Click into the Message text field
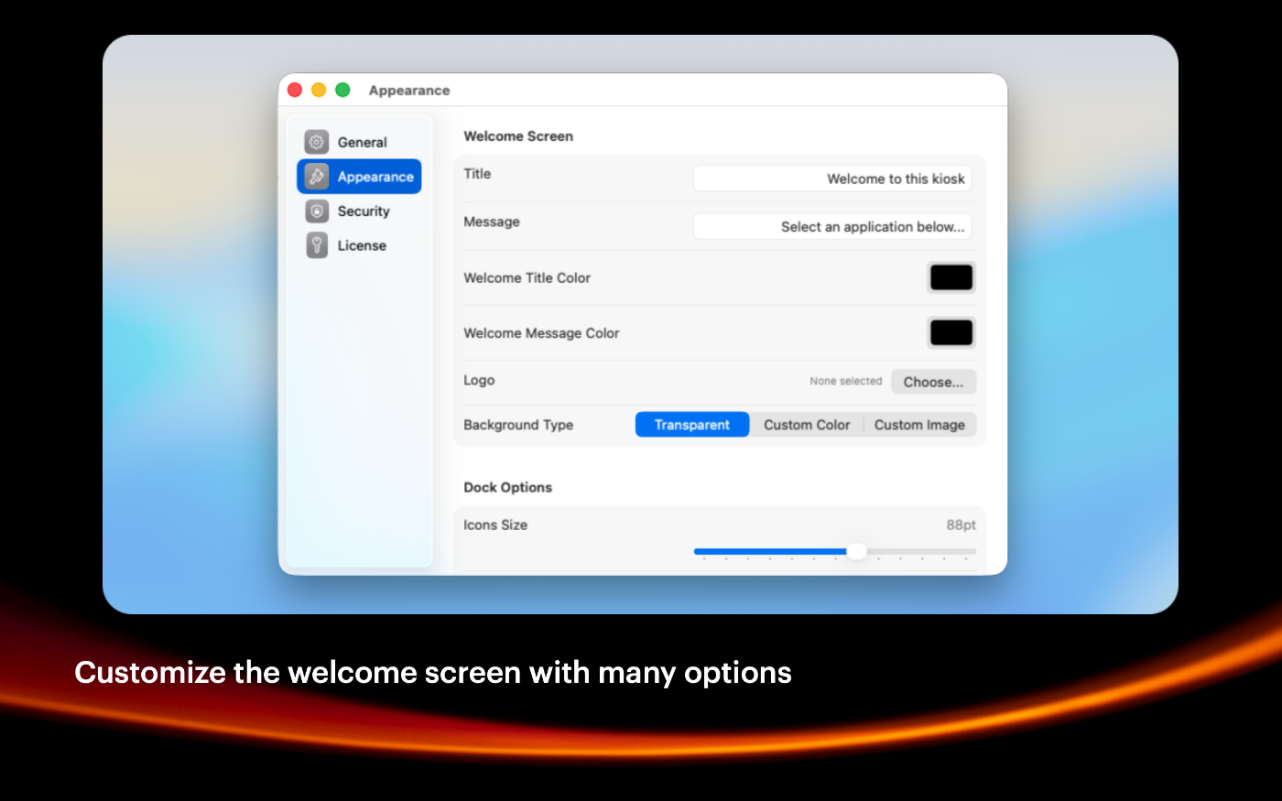The image size is (1282, 801). [x=831, y=226]
